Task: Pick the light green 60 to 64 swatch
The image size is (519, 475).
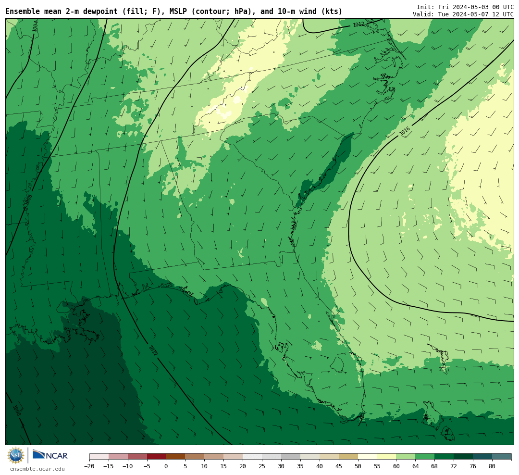Action: [406, 457]
